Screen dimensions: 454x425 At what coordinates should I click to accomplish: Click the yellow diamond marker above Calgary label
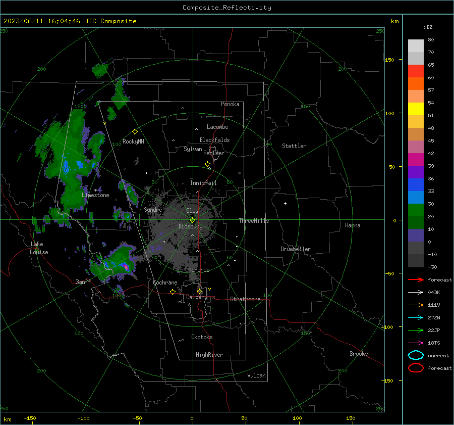[x=199, y=291]
